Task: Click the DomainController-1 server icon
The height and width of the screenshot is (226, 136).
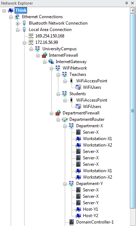Action: [x=72, y=222]
